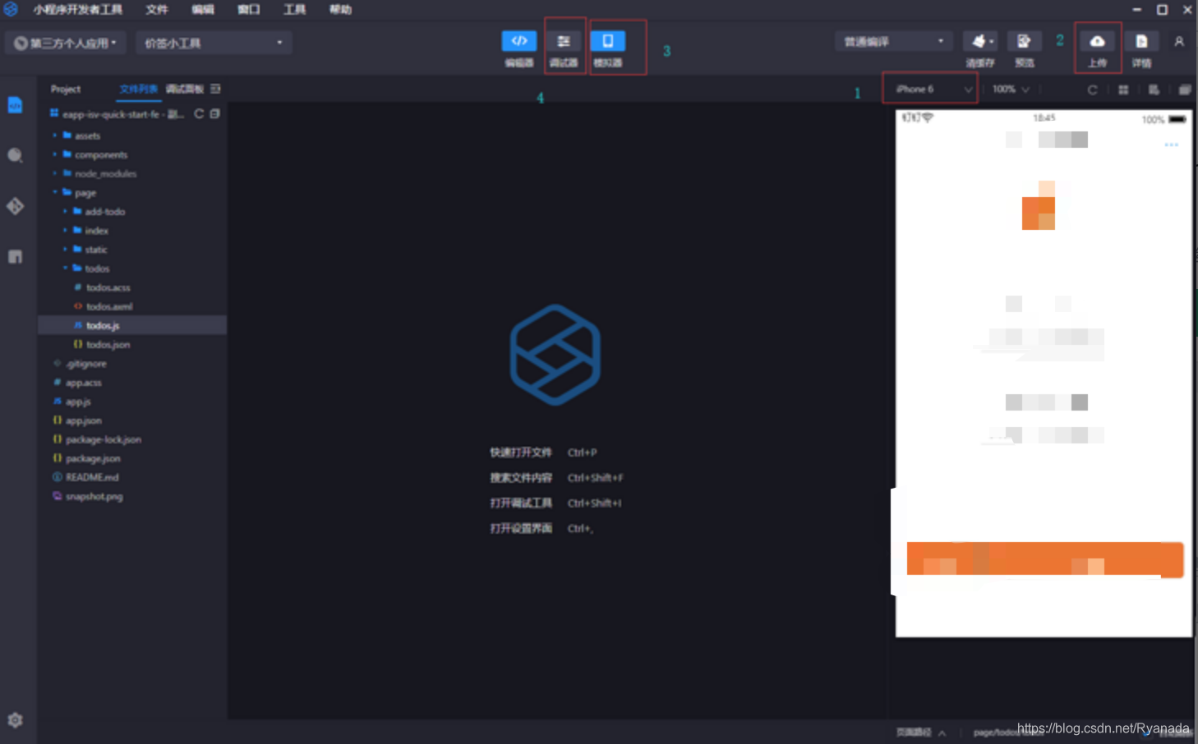Refresh the simulator with reload icon
This screenshot has width=1198, height=744.
pyautogui.click(x=1092, y=90)
